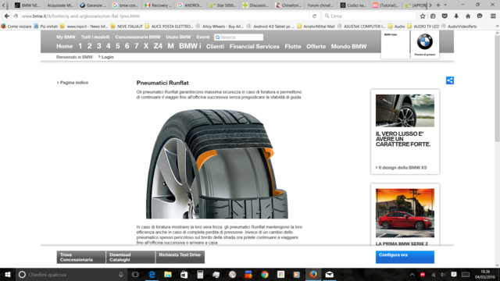This screenshot has width=500, height=281.
Task: Open the chat bubble icon in toolbar
Action: (480, 16)
